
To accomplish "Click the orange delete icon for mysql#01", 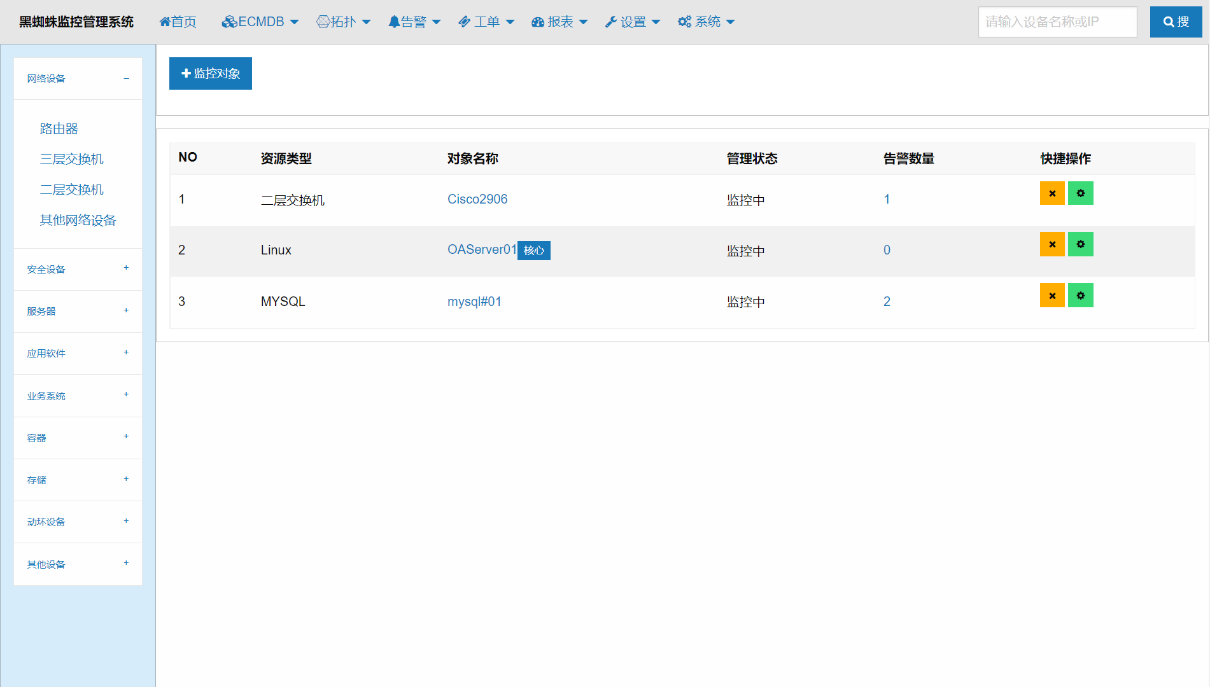I will (x=1052, y=296).
